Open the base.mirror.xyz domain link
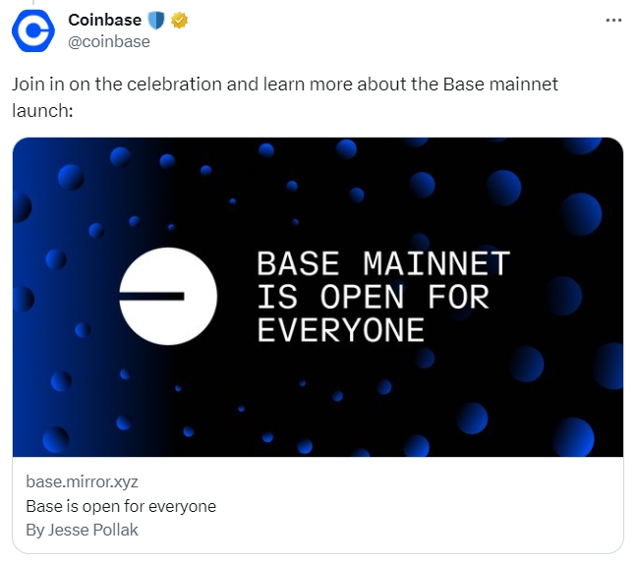Screen dimensions: 637x564 click(x=82, y=481)
